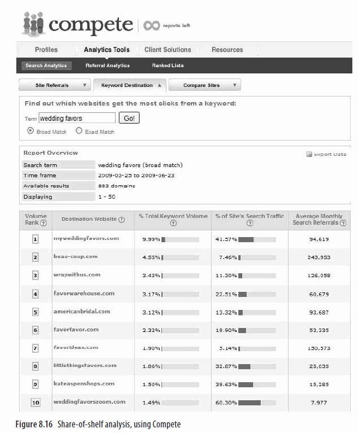The image size is (358, 433).
Task: Open the myweddingfavors.com link
Action: (86, 238)
